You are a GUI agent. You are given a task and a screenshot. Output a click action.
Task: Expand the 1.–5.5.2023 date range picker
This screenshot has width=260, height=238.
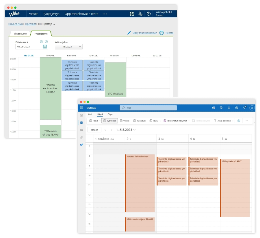[x=126, y=130]
